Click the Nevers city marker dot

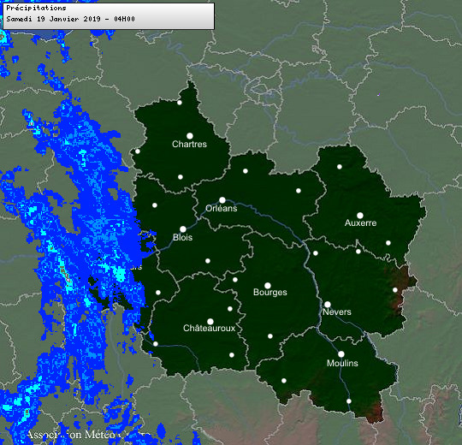tap(328, 304)
